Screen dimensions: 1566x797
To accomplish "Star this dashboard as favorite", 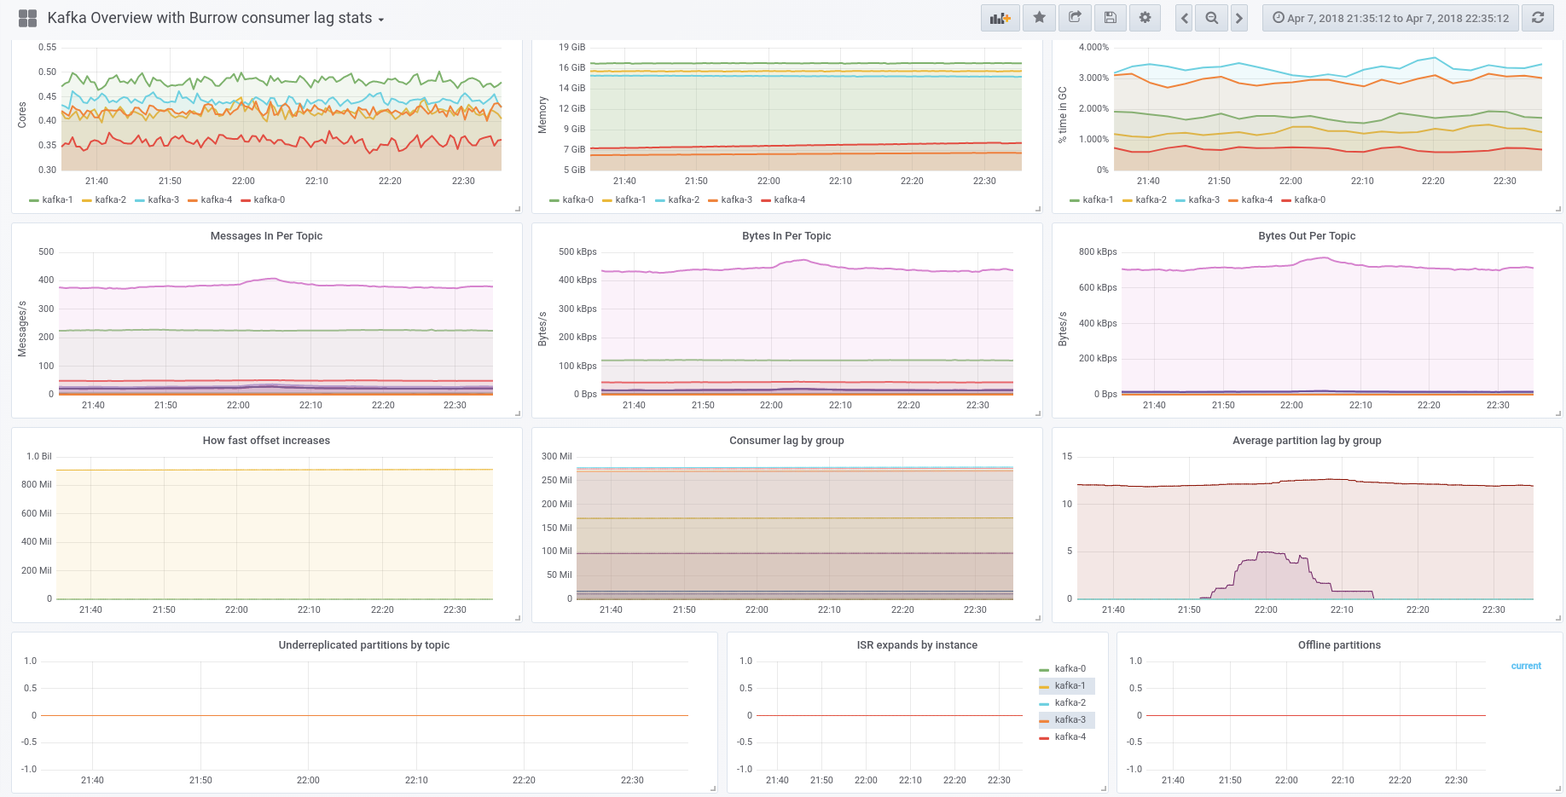I will pyautogui.click(x=1039, y=18).
